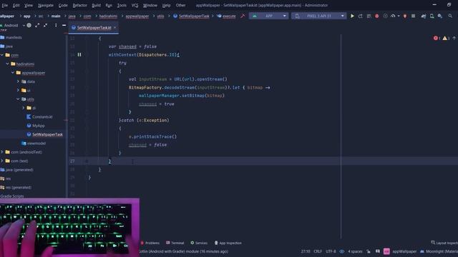Click the read-only lock icon in status bar

point(369,251)
